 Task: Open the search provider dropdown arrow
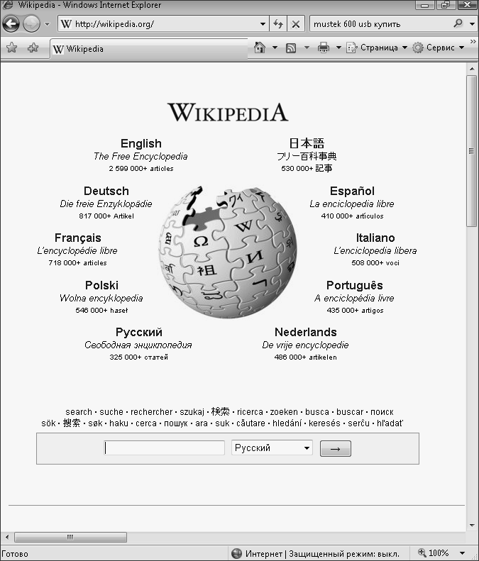pyautogui.click(x=471, y=24)
